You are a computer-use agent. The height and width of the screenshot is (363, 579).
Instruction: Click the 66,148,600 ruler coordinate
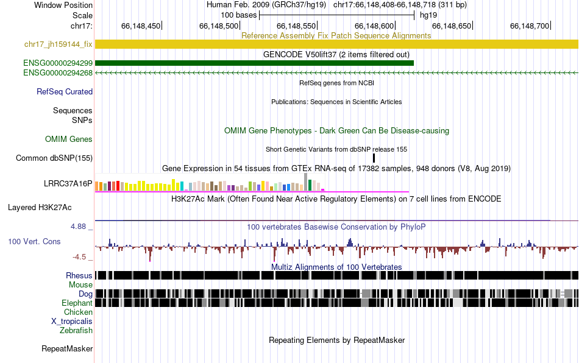(374, 26)
